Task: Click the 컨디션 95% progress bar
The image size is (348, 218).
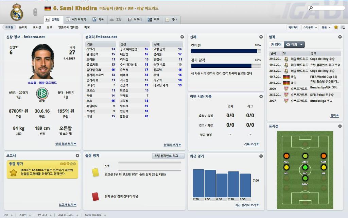Action: pos(226,51)
